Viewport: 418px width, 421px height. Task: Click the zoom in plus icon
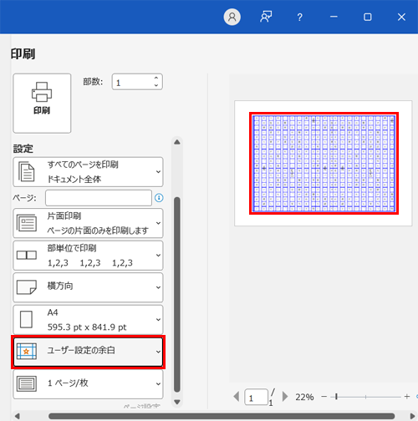click(407, 397)
